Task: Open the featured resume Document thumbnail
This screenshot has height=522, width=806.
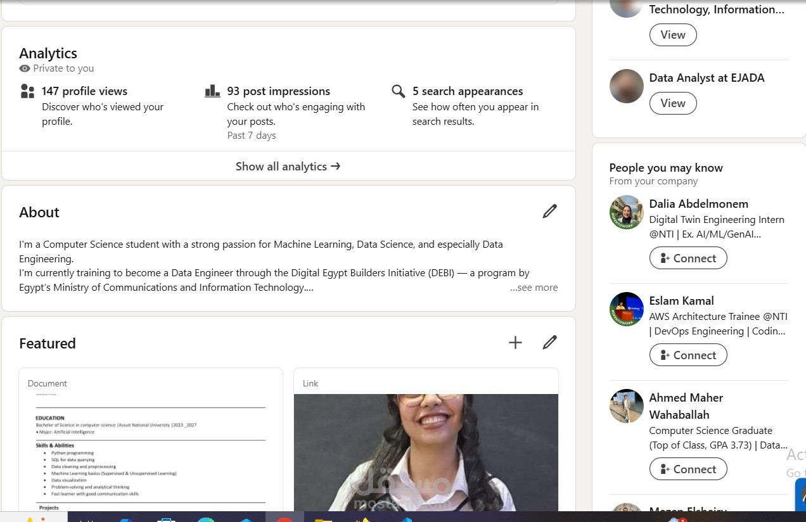Action: pos(151,451)
